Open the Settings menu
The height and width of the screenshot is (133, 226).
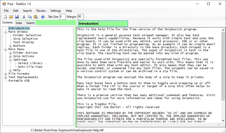pyautogui.click(x=56, y=11)
